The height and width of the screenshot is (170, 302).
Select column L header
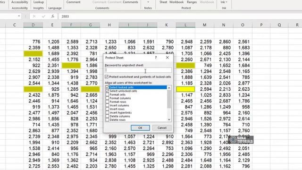point(185,25)
